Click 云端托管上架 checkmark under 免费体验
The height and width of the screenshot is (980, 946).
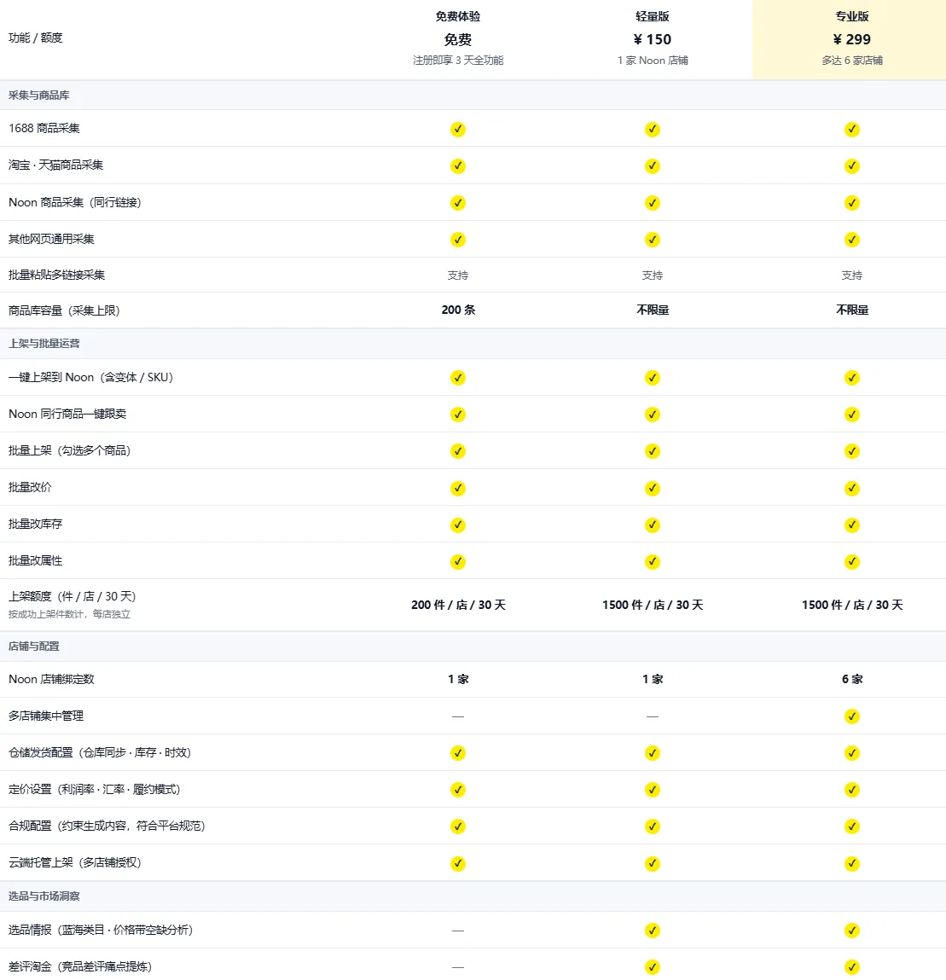coord(458,864)
